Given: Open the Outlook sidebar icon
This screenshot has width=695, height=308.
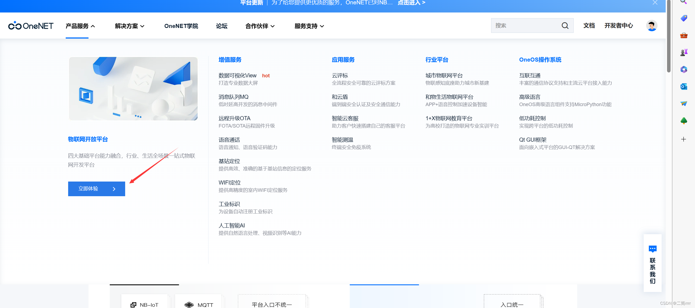Looking at the screenshot, I should click(x=684, y=87).
